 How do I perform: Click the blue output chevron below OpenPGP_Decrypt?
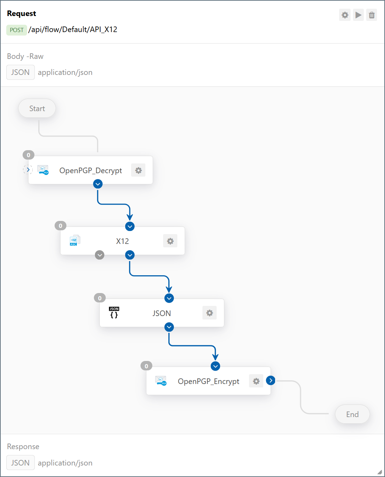coord(98,184)
